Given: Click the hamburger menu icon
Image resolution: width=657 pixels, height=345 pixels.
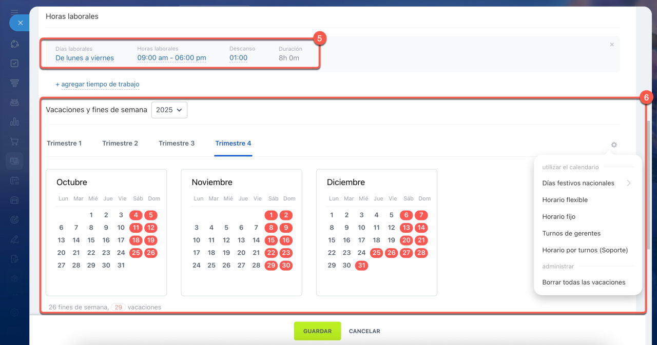Looking at the screenshot, I should coord(14,11).
